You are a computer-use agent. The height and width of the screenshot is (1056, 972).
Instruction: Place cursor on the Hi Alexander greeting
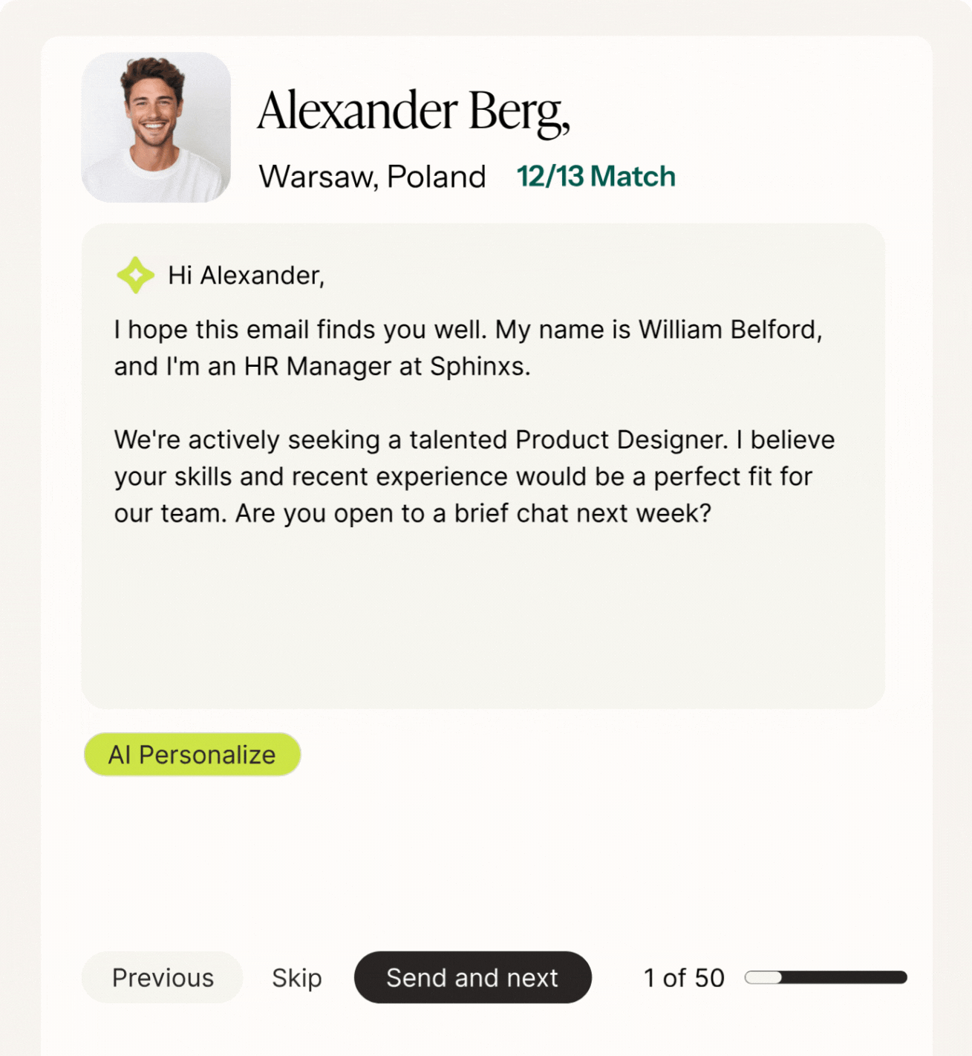click(246, 276)
